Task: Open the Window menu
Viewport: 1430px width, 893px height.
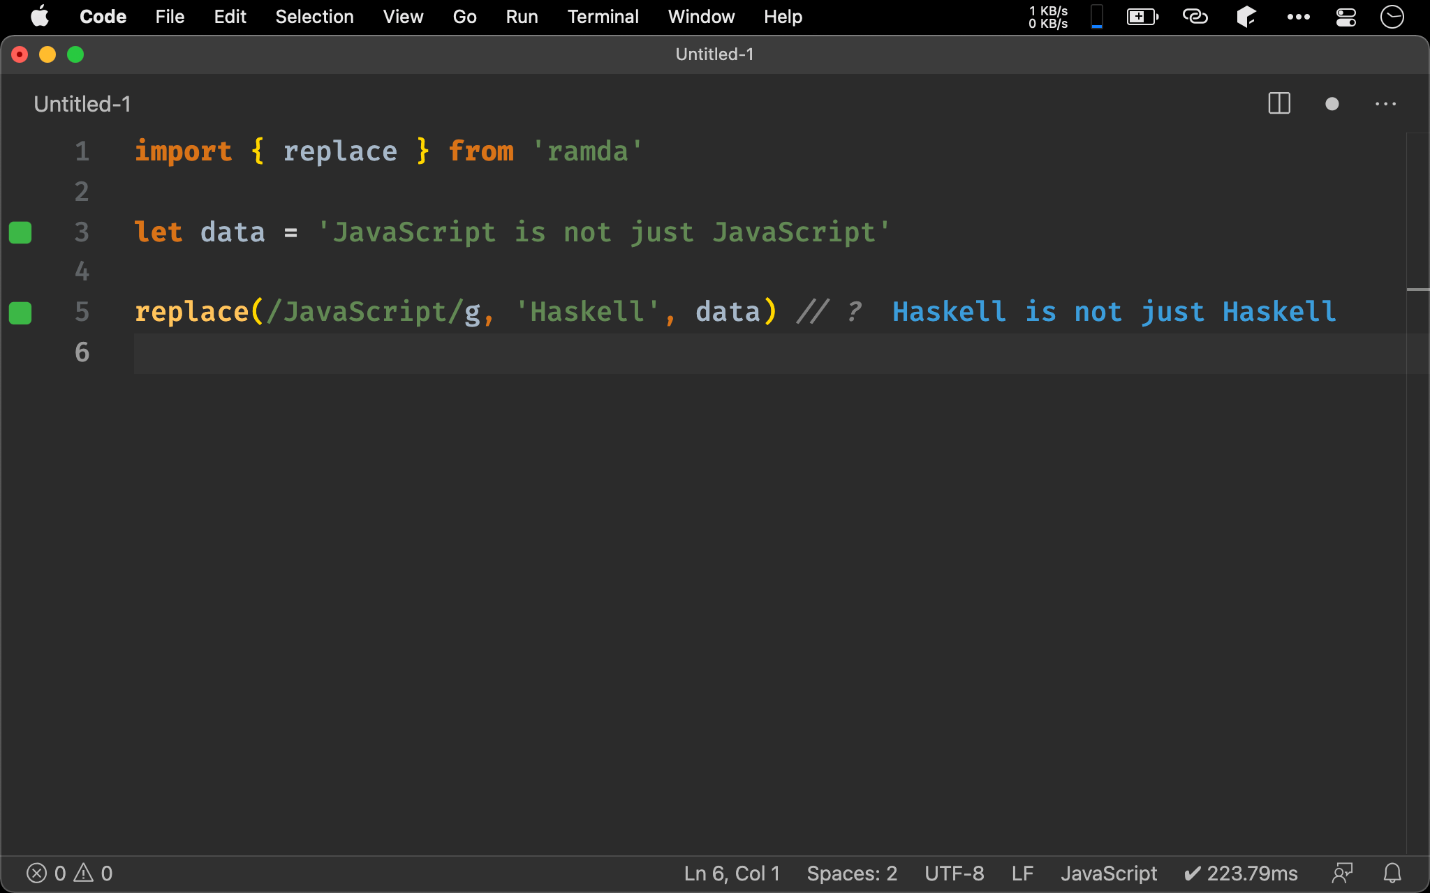Action: pyautogui.click(x=701, y=17)
